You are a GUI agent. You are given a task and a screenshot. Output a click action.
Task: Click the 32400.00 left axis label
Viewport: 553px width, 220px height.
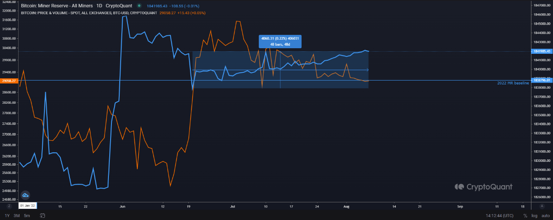(9, 1)
